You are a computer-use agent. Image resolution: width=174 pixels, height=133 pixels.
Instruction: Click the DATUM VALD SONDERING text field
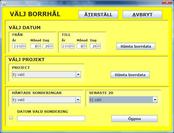[x=51, y=119]
